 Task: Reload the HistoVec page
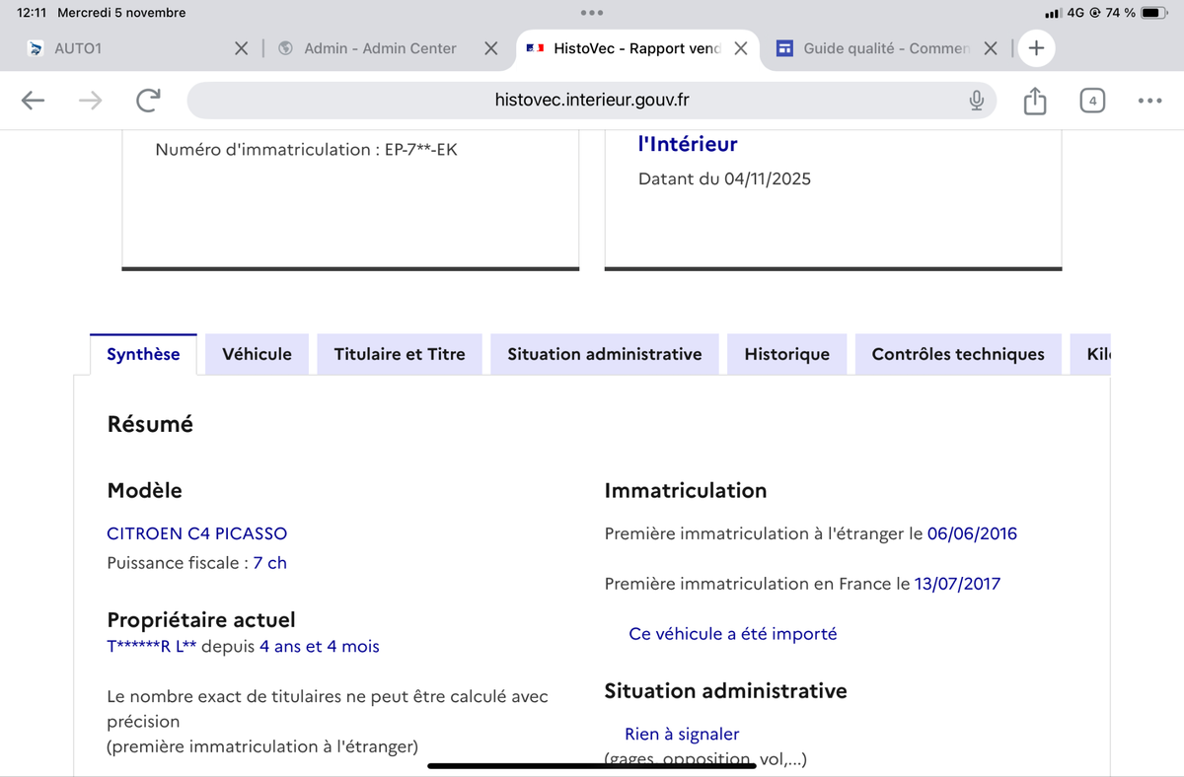tap(148, 100)
